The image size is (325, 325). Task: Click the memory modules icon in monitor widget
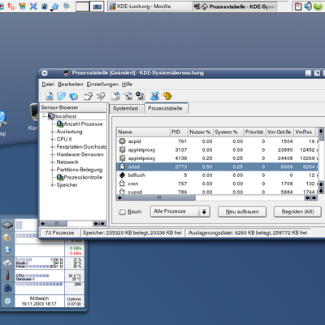pos(7,237)
